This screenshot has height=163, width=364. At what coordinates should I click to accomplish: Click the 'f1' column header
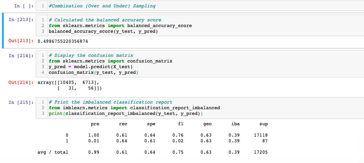[180, 124]
